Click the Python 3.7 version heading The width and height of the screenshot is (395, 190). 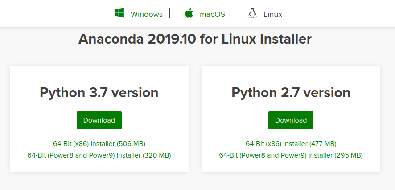click(99, 93)
